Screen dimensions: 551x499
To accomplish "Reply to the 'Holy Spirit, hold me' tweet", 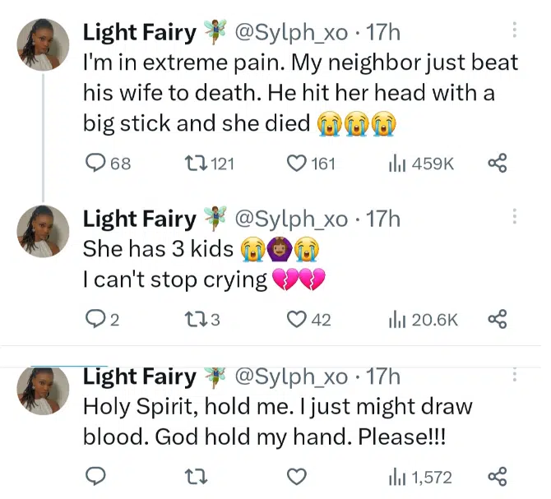I will tap(96, 477).
